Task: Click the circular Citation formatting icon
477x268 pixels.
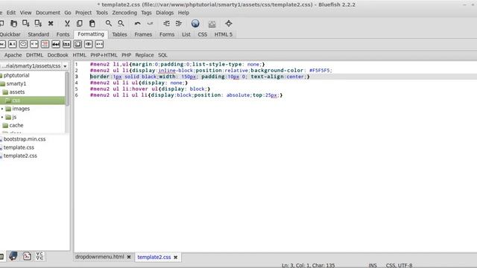Action: pos(23,45)
